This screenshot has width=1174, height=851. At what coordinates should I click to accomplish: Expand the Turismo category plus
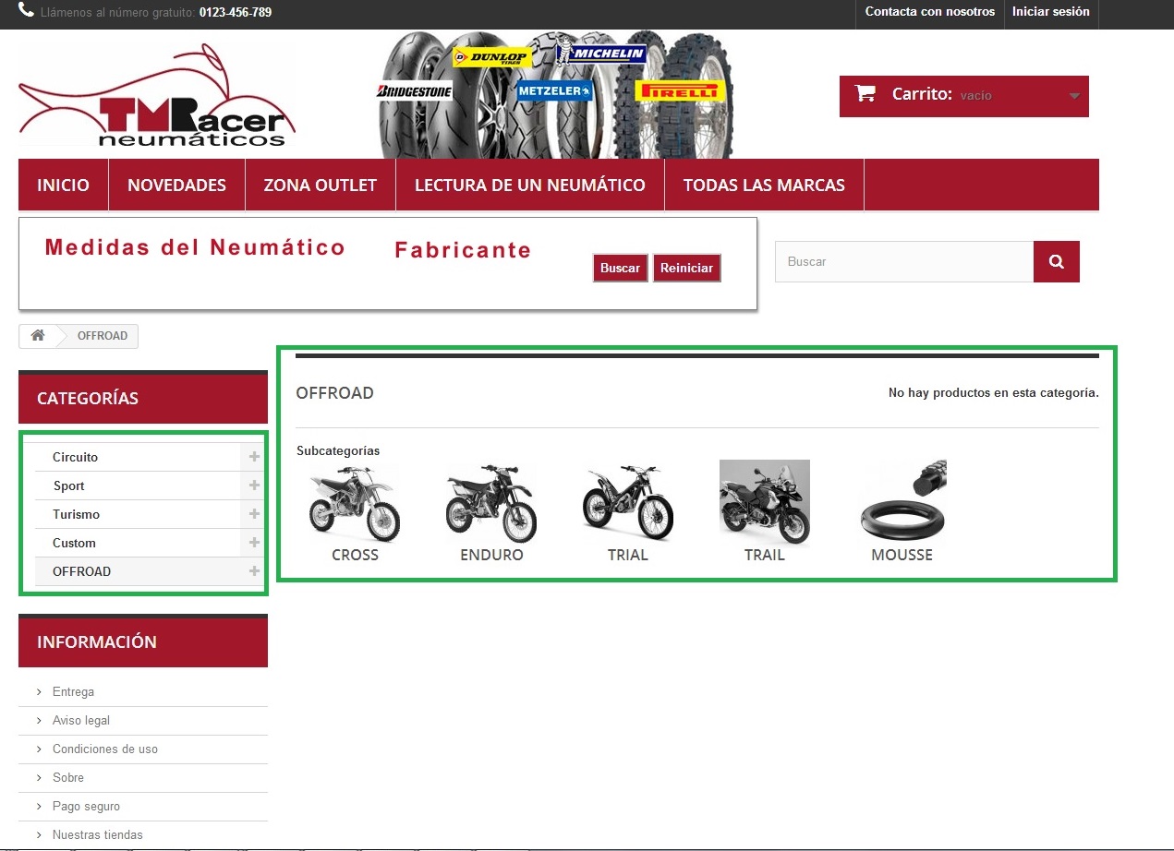point(254,514)
